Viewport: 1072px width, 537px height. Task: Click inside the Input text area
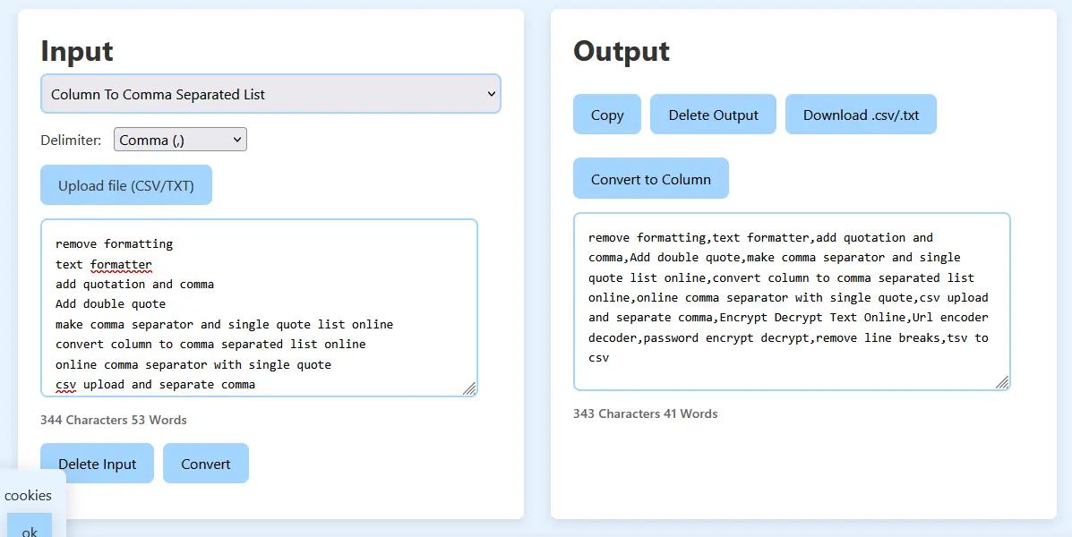(259, 308)
